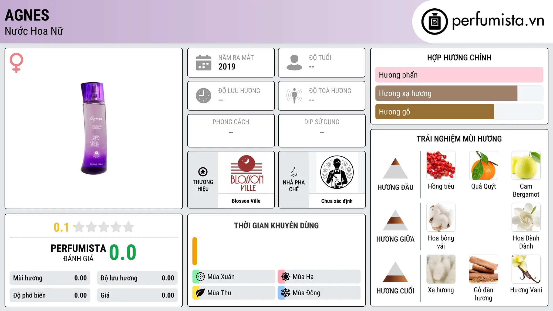This screenshot has height=311, width=553.
Task: Click the Mùa Thu leaf icon
Action: (200, 293)
